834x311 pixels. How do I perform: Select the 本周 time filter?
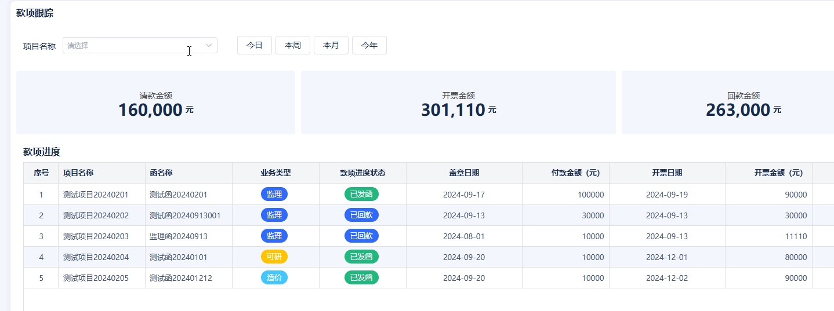coord(293,45)
